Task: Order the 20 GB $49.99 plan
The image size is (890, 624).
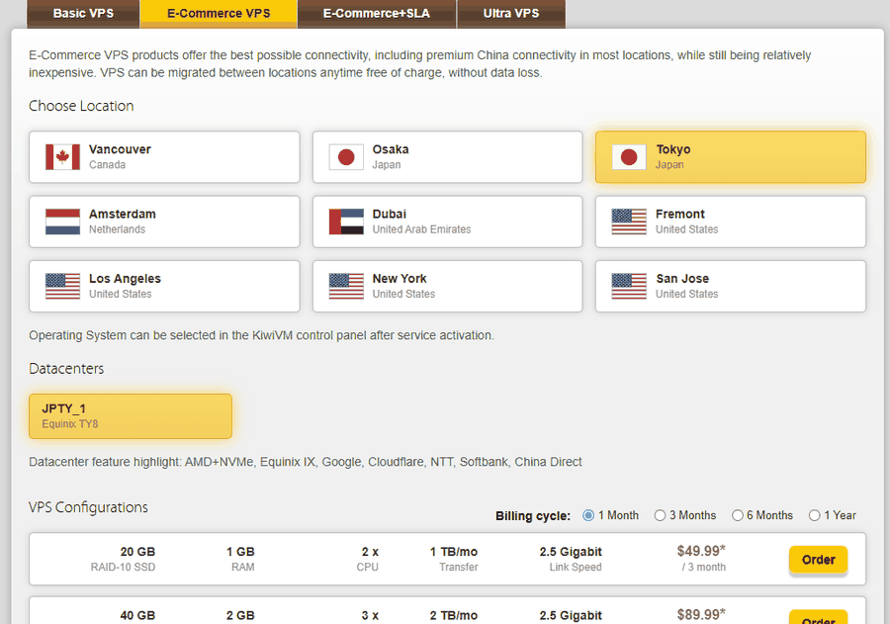Action: pyautogui.click(x=818, y=560)
